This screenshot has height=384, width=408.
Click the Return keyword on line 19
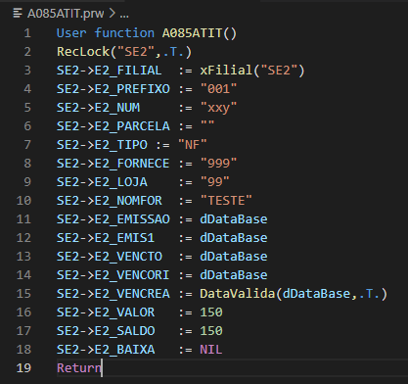coord(79,368)
